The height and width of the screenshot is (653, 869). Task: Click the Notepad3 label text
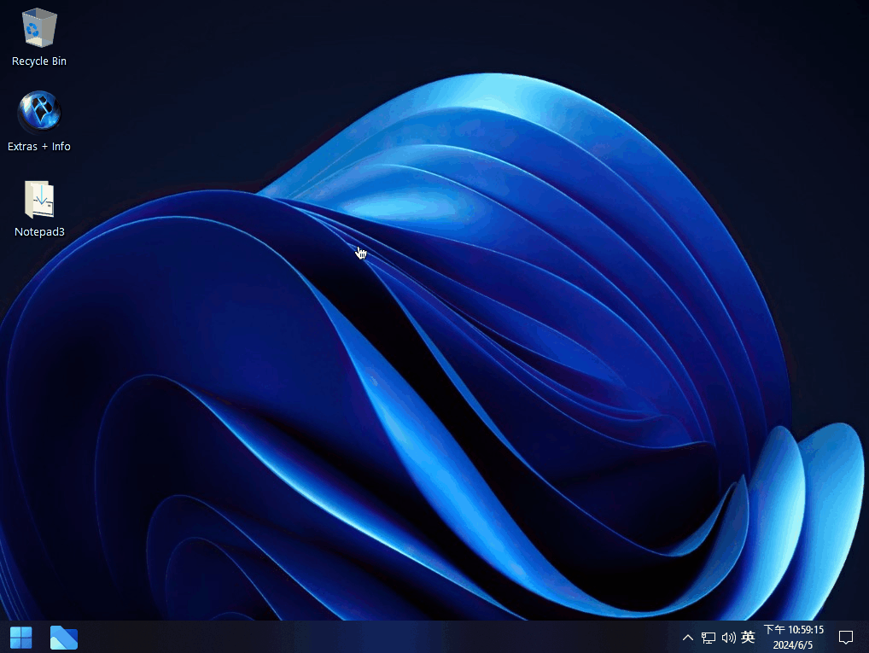pyautogui.click(x=39, y=231)
